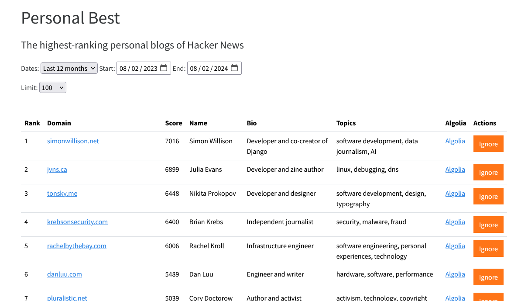Click topics 'software engineering, personal experiences, technology'

tap(381, 251)
